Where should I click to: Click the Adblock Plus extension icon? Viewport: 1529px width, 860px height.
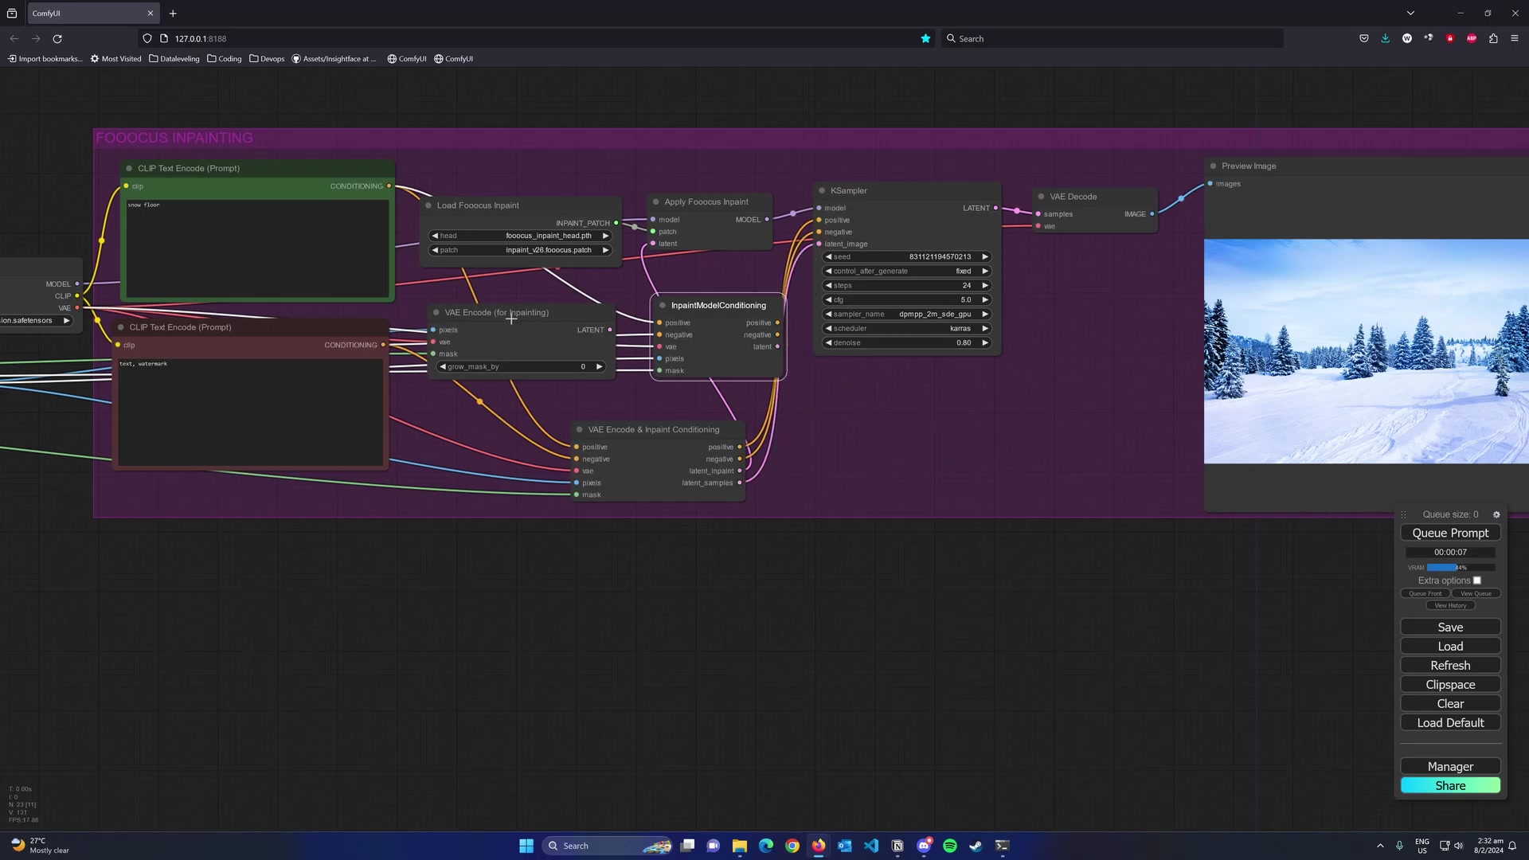tap(1472, 38)
